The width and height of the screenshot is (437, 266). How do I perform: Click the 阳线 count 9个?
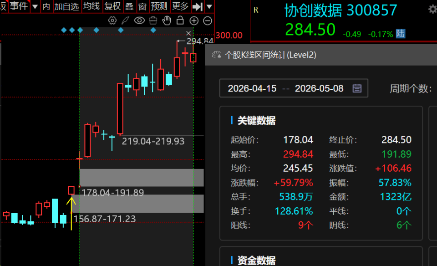click(x=305, y=225)
